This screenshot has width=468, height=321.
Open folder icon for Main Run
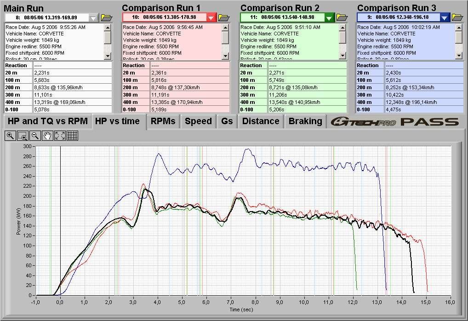tap(107, 17)
